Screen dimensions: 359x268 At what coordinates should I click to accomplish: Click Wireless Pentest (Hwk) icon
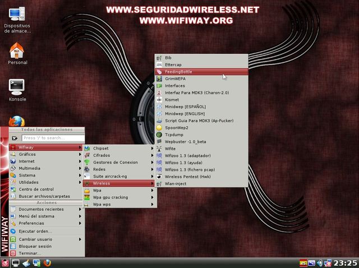pos(159,177)
